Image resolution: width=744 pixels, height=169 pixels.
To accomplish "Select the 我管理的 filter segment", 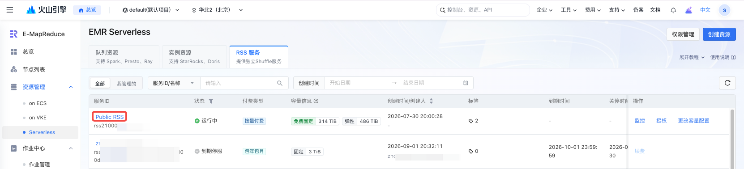I will 126,84.
